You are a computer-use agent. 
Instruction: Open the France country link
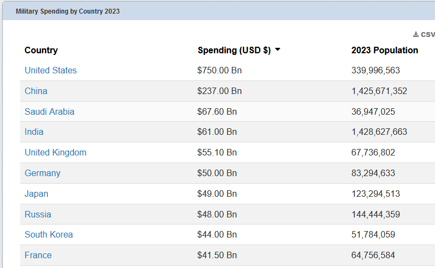click(38, 255)
